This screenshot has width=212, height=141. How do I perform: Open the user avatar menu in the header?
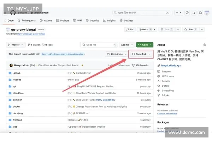tap(207, 13)
